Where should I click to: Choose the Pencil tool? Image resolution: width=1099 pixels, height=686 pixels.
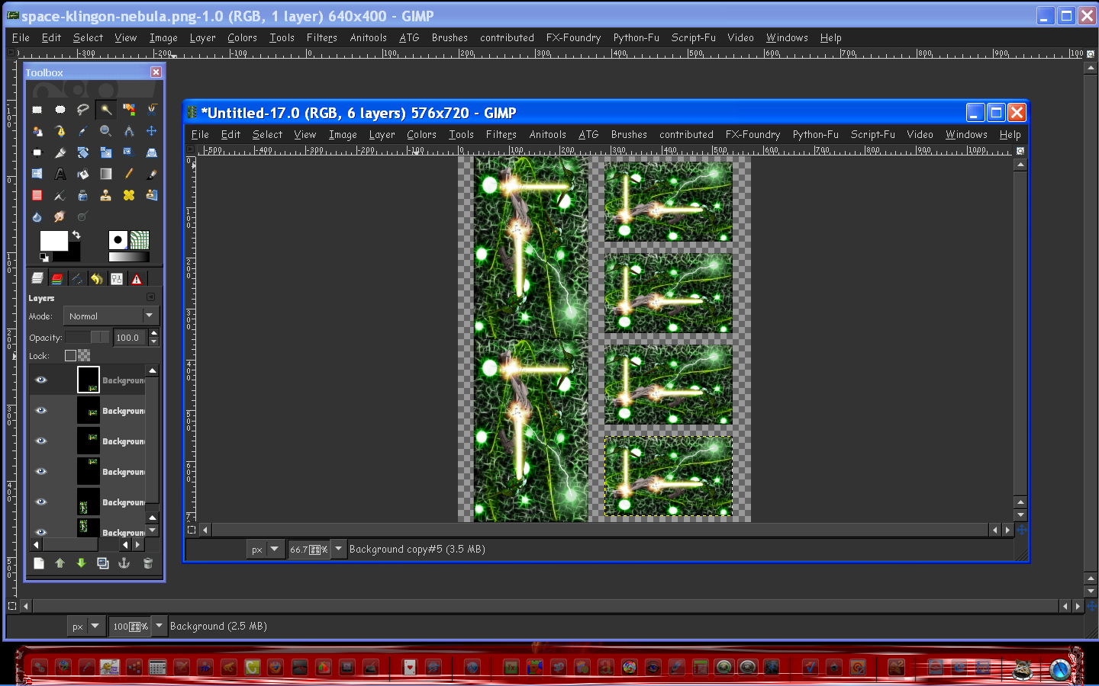129,175
